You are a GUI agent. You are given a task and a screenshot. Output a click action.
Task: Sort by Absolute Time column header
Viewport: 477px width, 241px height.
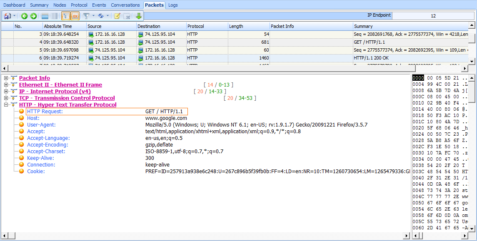(x=65, y=26)
